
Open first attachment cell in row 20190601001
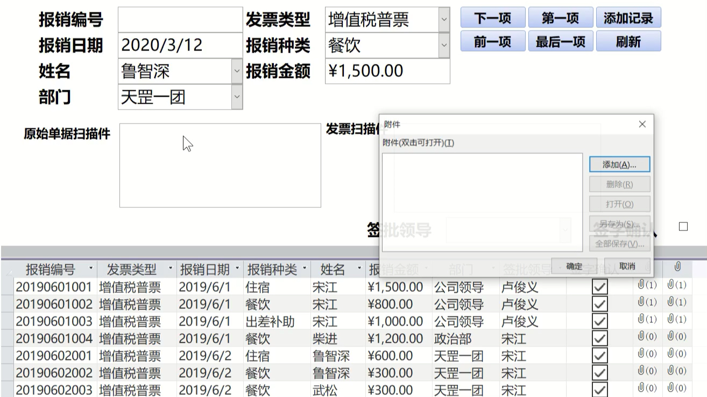pos(647,285)
